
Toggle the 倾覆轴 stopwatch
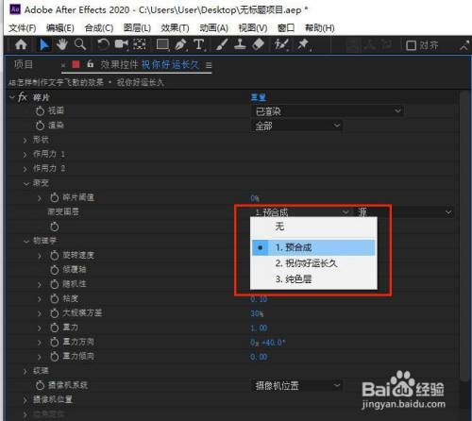point(55,270)
